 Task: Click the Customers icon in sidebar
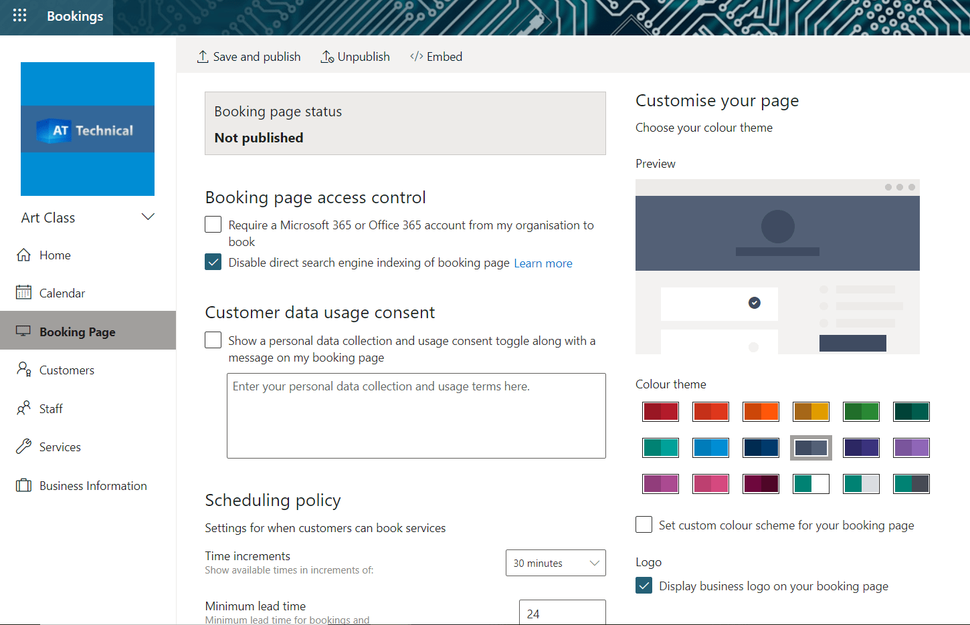[x=24, y=369]
